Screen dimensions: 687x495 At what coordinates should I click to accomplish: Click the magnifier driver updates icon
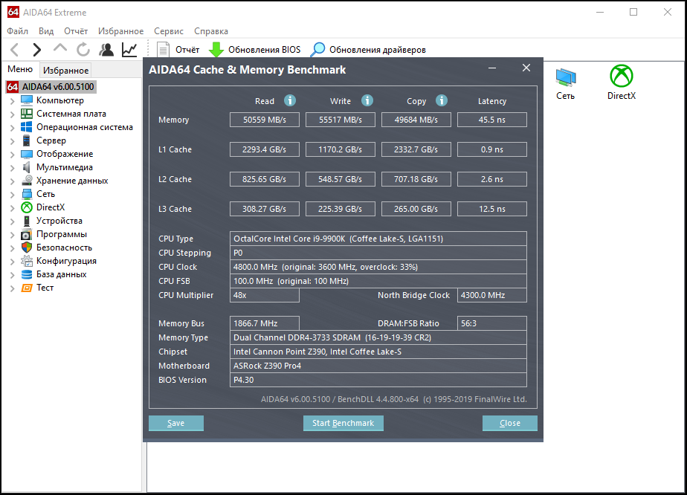tap(317, 50)
